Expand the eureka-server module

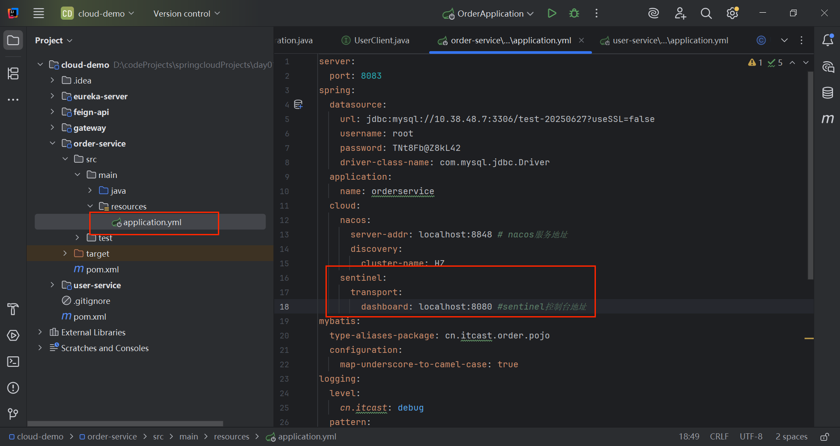(52, 96)
